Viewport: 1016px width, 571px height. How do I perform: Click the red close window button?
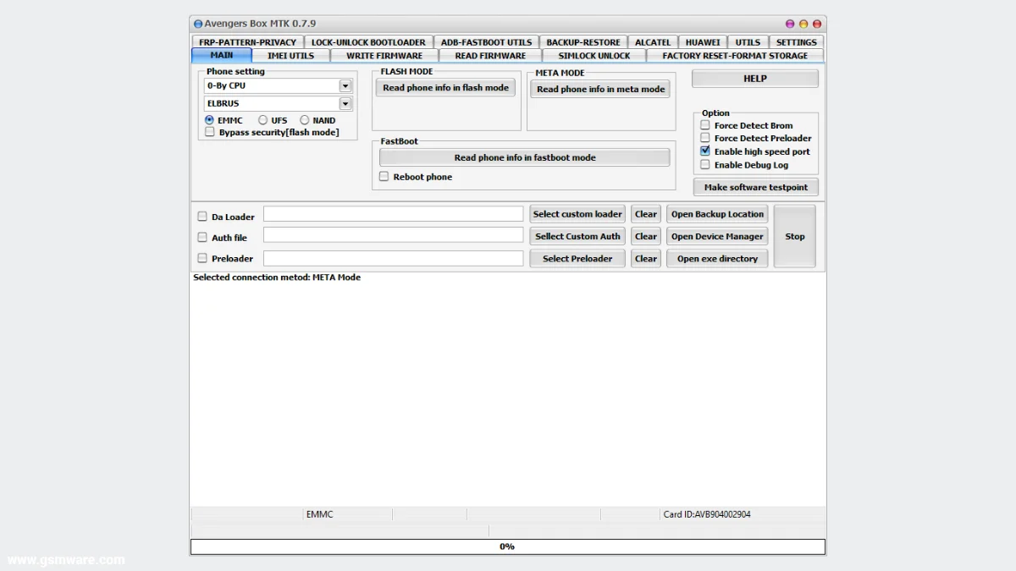[x=817, y=25]
